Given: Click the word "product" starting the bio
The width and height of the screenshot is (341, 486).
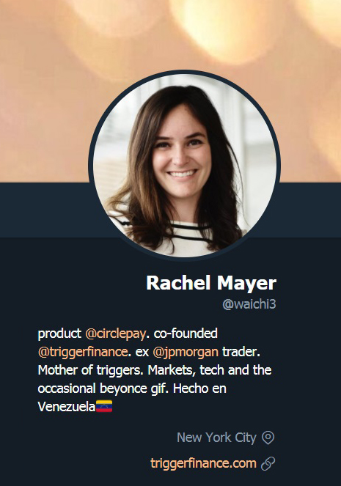Looking at the screenshot, I should click(59, 334).
